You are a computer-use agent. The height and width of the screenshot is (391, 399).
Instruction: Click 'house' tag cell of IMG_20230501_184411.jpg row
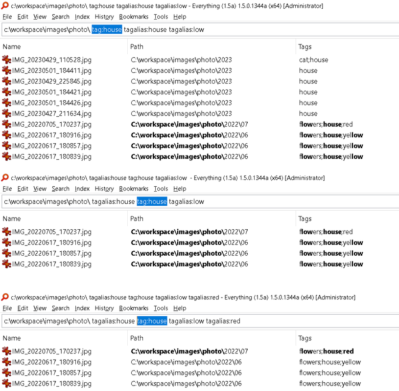click(308, 70)
